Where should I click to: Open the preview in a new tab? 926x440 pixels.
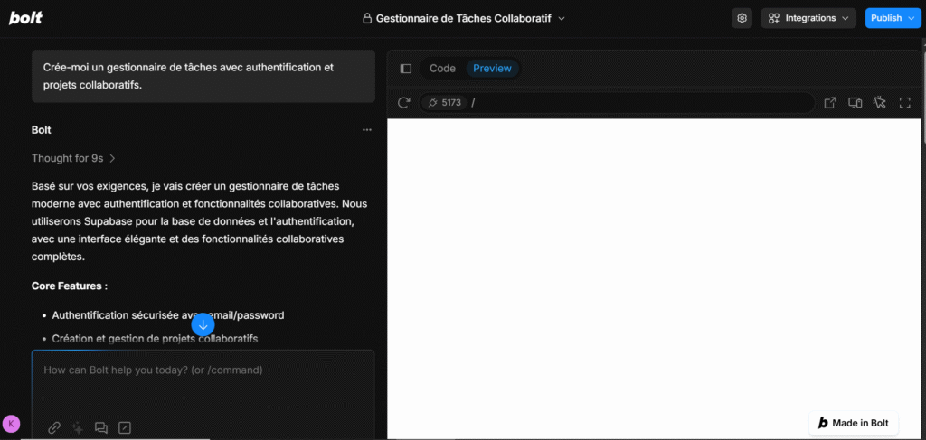[830, 103]
